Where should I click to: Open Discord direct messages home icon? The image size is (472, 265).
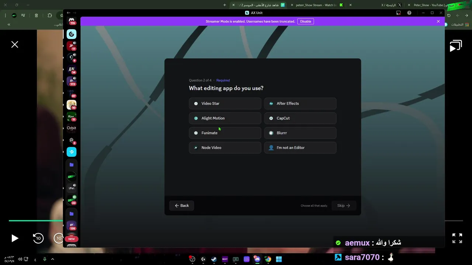click(72, 21)
